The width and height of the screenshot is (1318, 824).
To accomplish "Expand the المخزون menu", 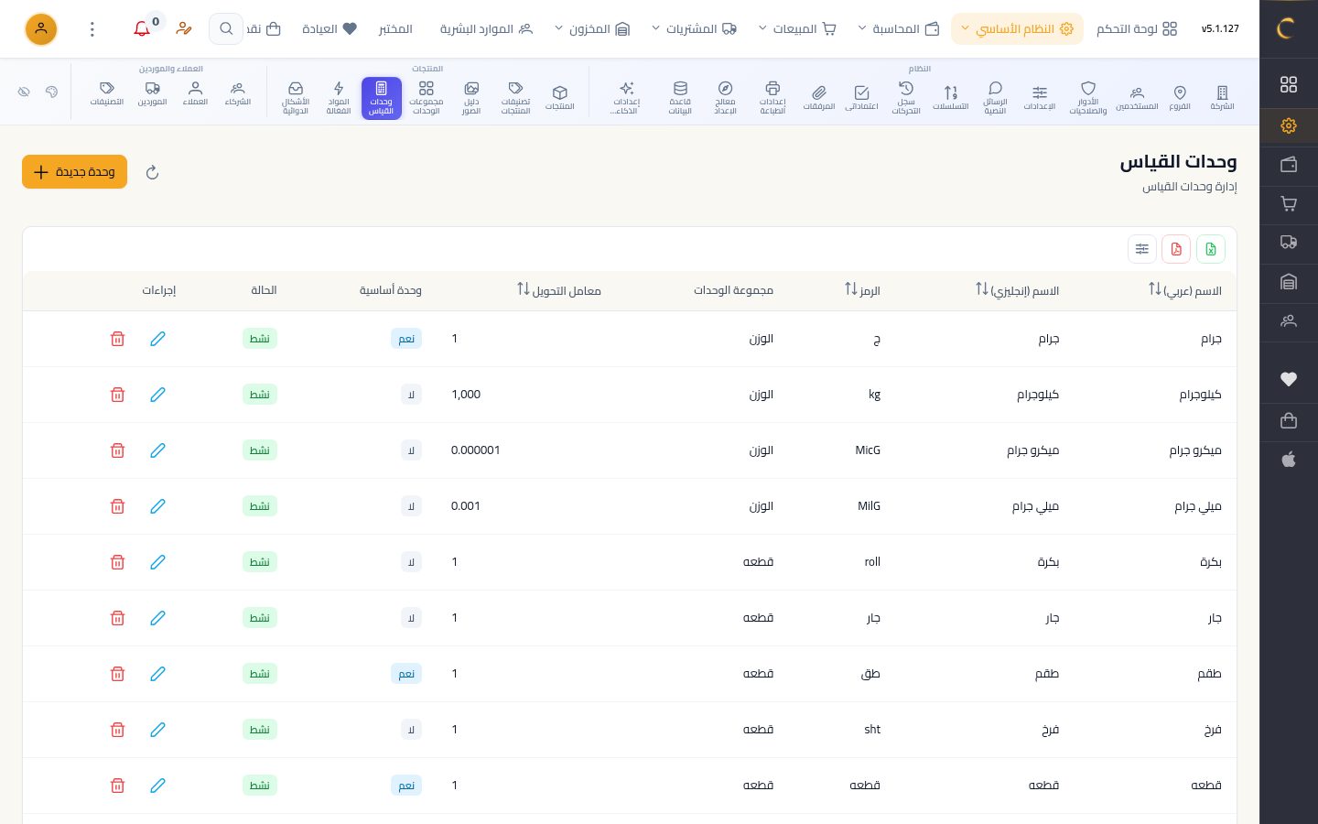I will click(x=592, y=29).
